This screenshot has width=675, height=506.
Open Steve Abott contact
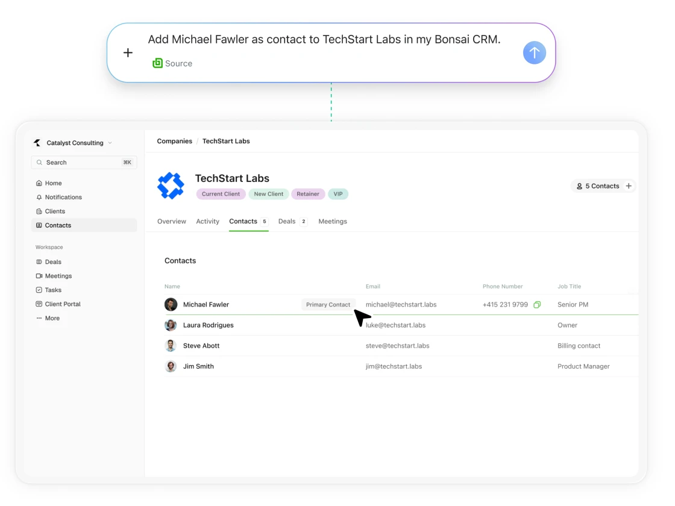point(201,346)
